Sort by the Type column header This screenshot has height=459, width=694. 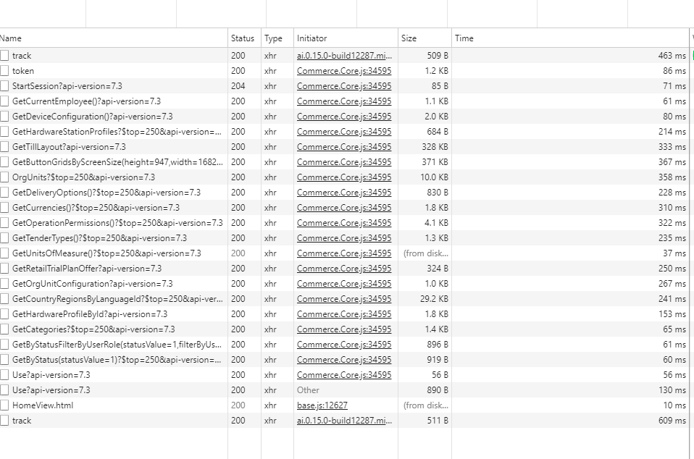click(x=277, y=38)
